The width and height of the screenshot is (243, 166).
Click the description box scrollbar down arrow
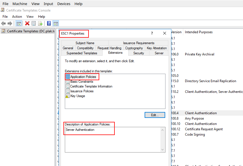pos(163,150)
